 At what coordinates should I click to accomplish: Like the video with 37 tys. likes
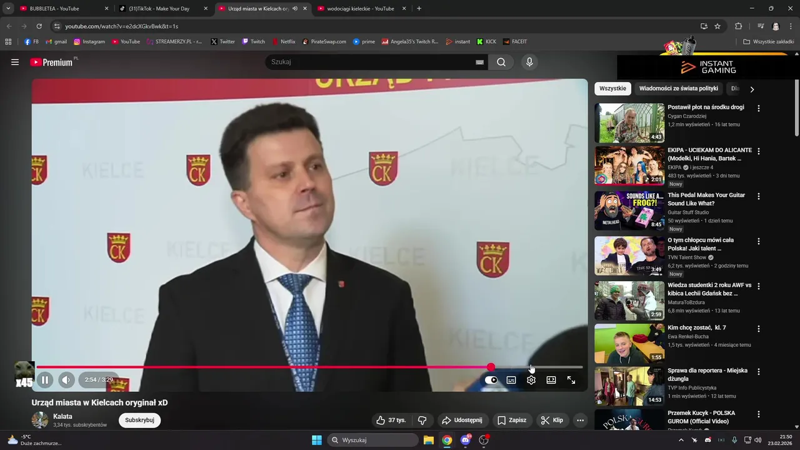click(391, 420)
